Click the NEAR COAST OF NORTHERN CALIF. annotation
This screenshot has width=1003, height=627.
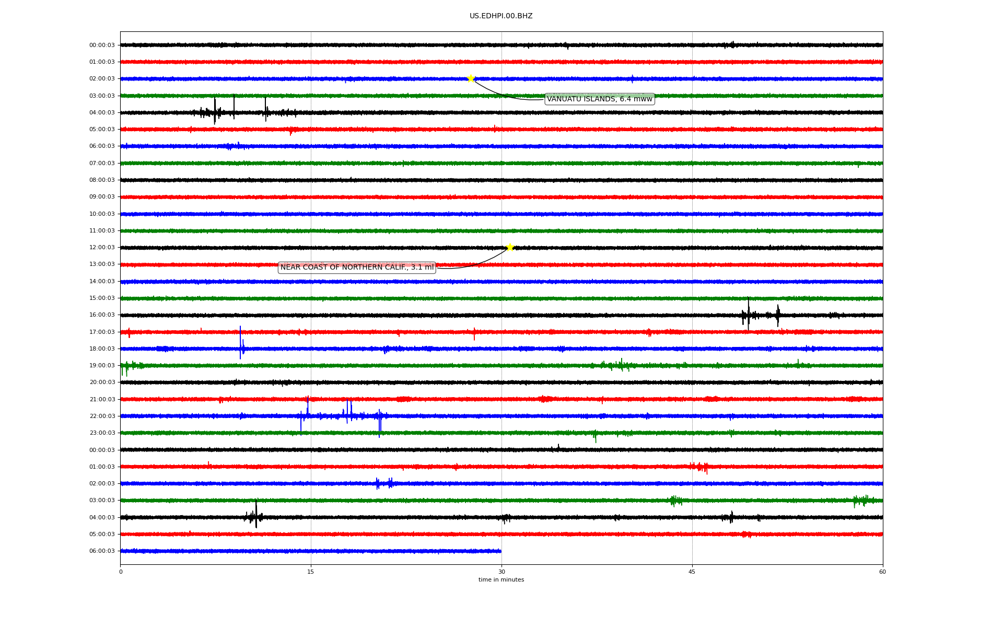357,268
